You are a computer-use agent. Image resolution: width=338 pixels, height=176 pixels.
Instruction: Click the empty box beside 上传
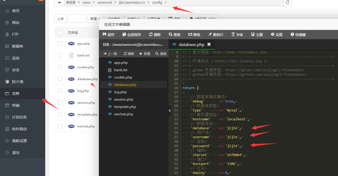pyautogui.click(x=77, y=19)
